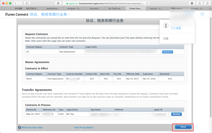Click the Transfer Agreements heading
This screenshot has width=212, height=133.
coord(37,90)
